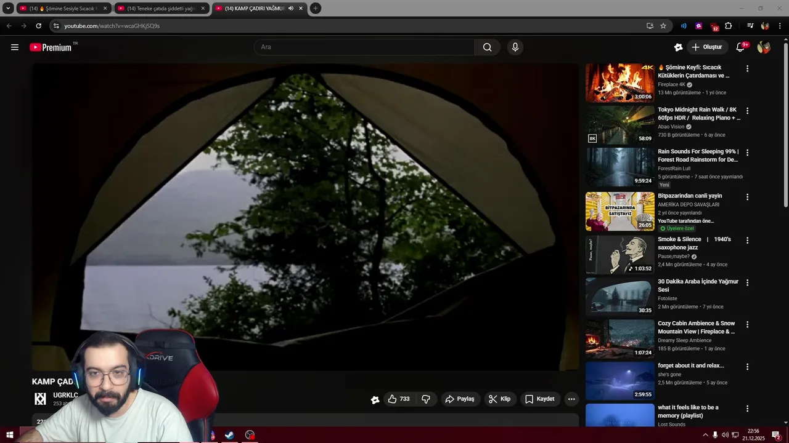The image size is (789, 443).
Task: Select the KAMP ÇADIRI YAĞMUR tab
Action: coord(260,9)
